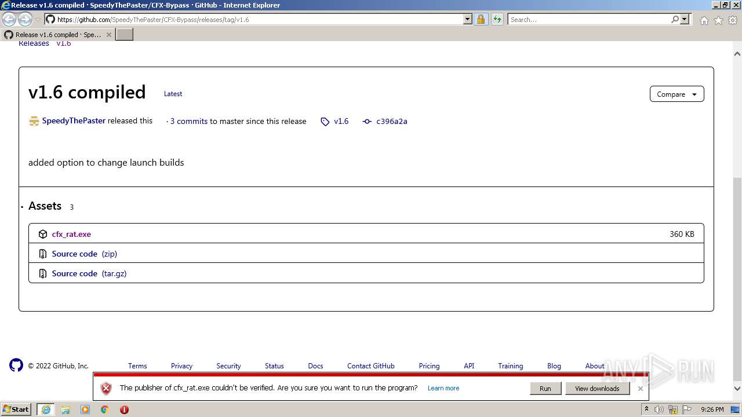The width and height of the screenshot is (742, 417).
Task: Open the address bar history dropdown
Action: click(x=468, y=19)
